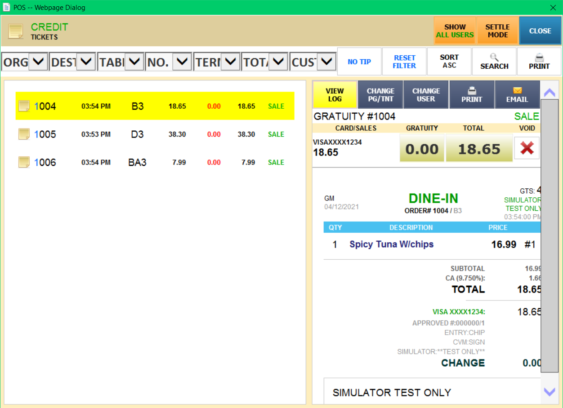Click the note icon for ticket 1004
The image size is (563, 408).
tap(24, 106)
